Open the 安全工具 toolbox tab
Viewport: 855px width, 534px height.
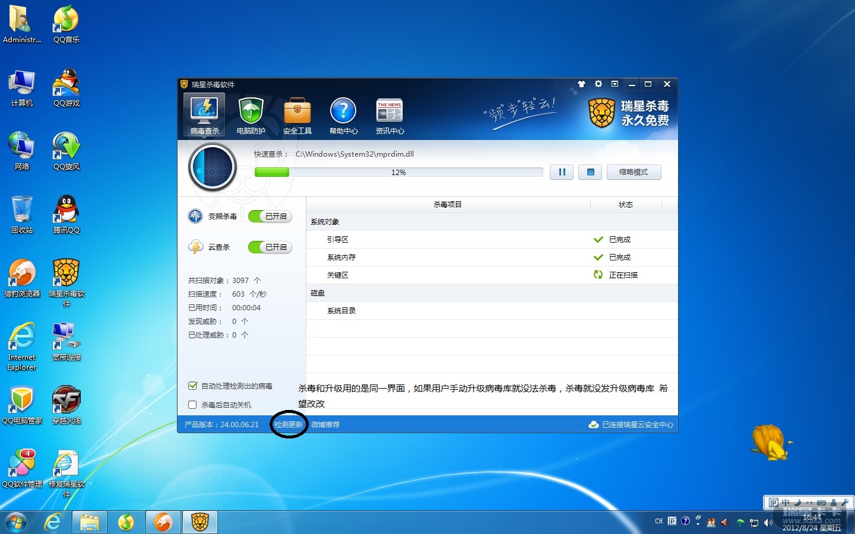(x=297, y=115)
